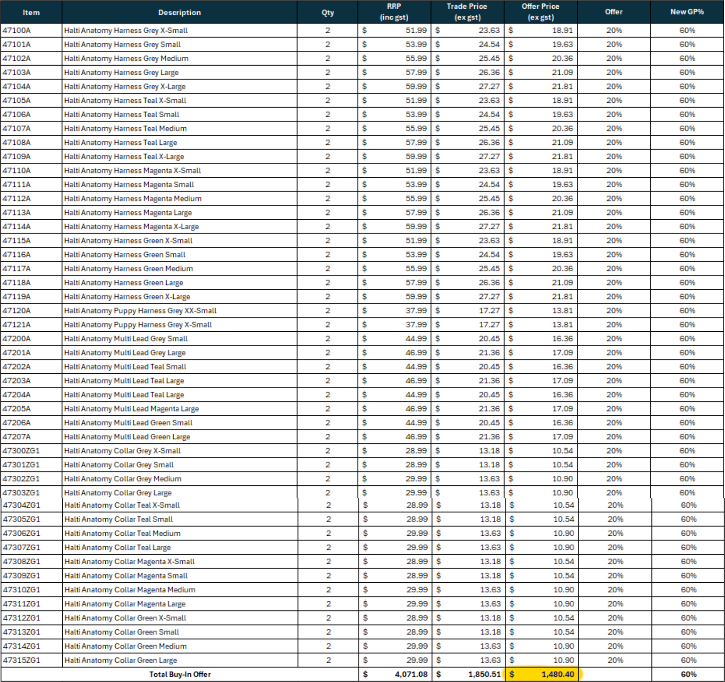The image size is (725, 682).
Task: Select Halti Anatomy Puppy Harness Grey XX-Small
Action: tap(140, 311)
